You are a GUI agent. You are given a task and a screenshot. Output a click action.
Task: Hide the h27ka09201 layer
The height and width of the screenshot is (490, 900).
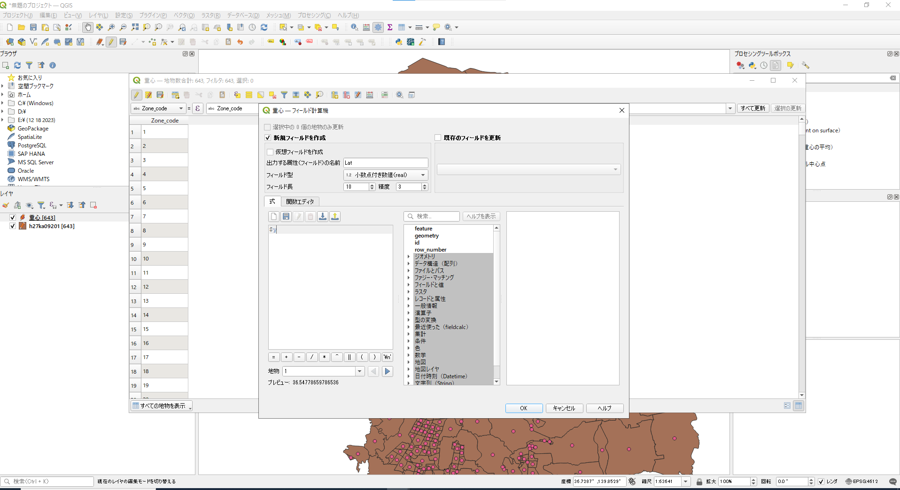tap(13, 226)
